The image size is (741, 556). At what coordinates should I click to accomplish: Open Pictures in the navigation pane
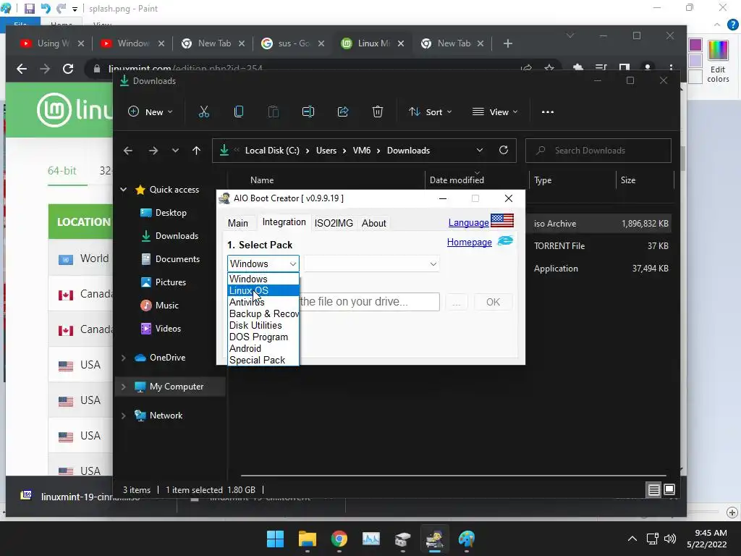click(x=163, y=282)
